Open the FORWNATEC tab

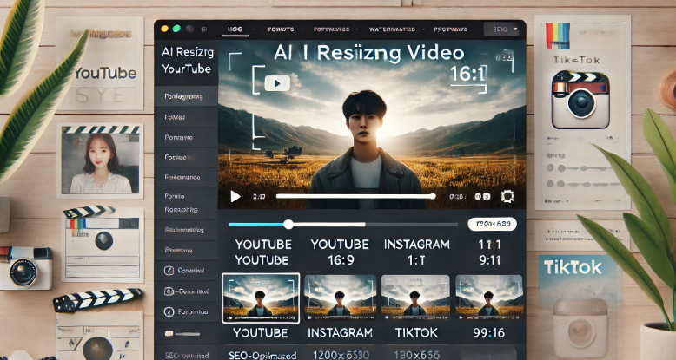pyautogui.click(x=331, y=29)
